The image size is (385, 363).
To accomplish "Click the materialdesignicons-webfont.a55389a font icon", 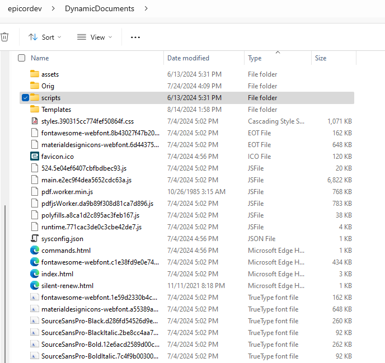I will 35,309.
